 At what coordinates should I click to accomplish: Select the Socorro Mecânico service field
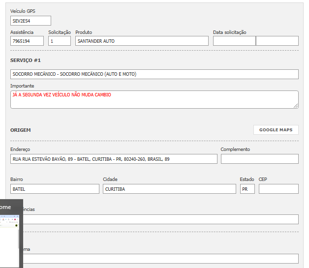pyautogui.click(x=154, y=74)
